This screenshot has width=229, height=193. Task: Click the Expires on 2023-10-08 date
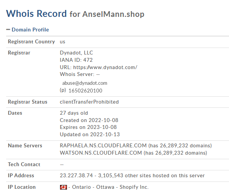[88, 127]
